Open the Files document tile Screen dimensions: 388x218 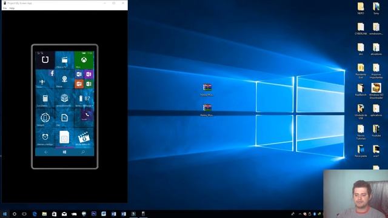(64, 117)
